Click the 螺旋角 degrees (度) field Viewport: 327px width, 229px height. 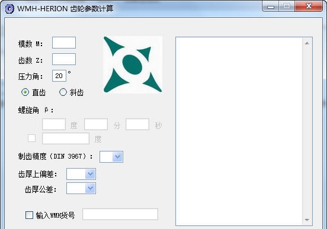(x=54, y=124)
